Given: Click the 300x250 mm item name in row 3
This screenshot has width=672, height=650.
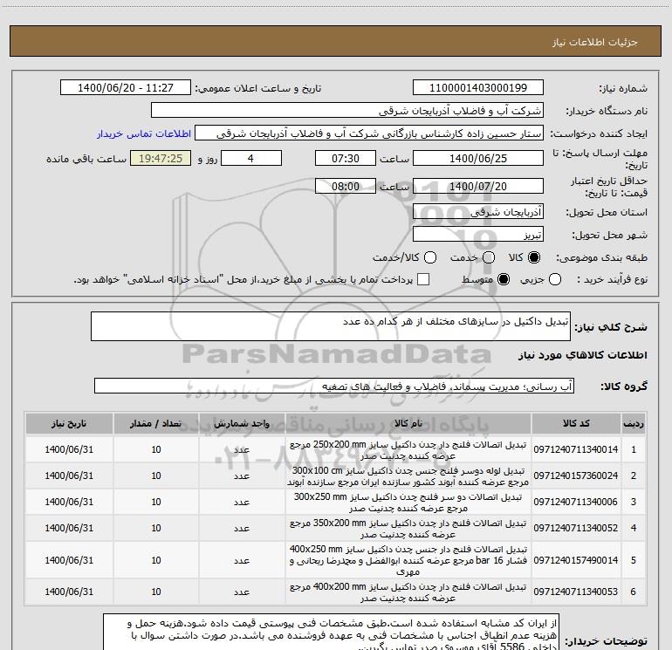Looking at the screenshot, I should pos(408,503).
